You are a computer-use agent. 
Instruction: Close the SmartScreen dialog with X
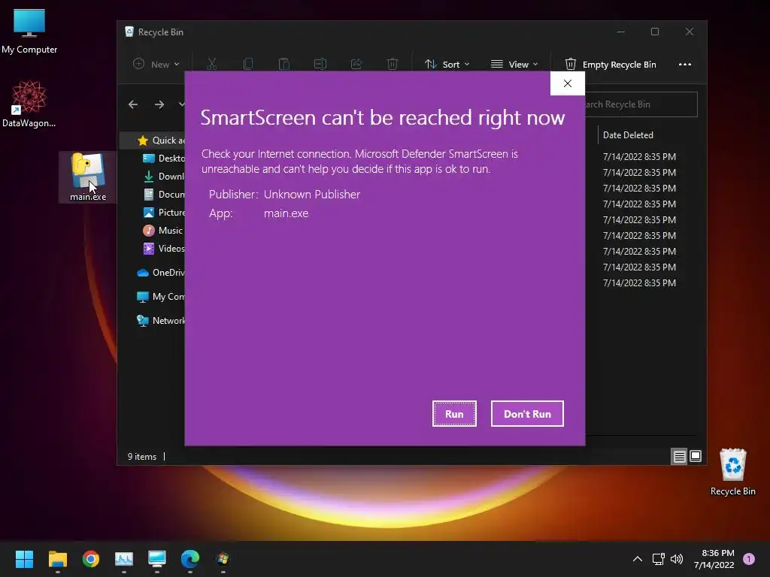pos(567,83)
